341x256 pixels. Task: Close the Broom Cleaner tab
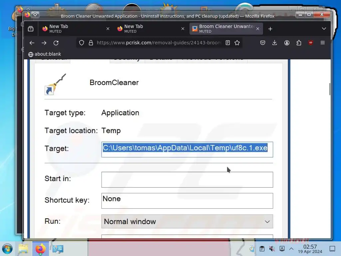tap(258, 29)
